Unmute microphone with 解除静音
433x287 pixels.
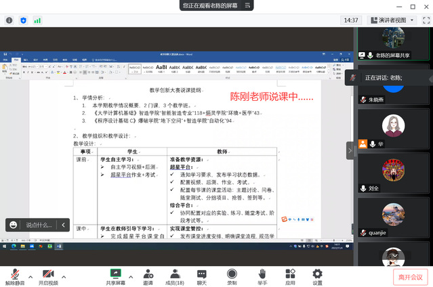tap(14, 276)
